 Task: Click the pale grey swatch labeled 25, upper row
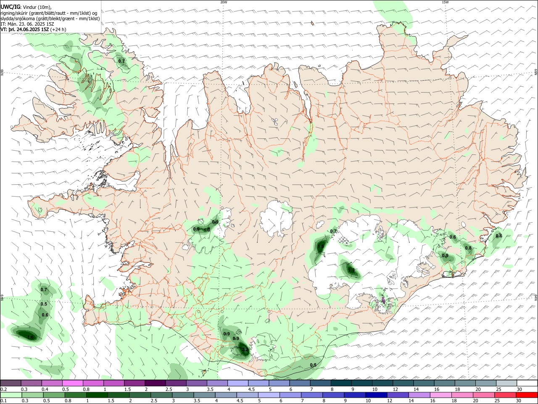coord(506,383)
